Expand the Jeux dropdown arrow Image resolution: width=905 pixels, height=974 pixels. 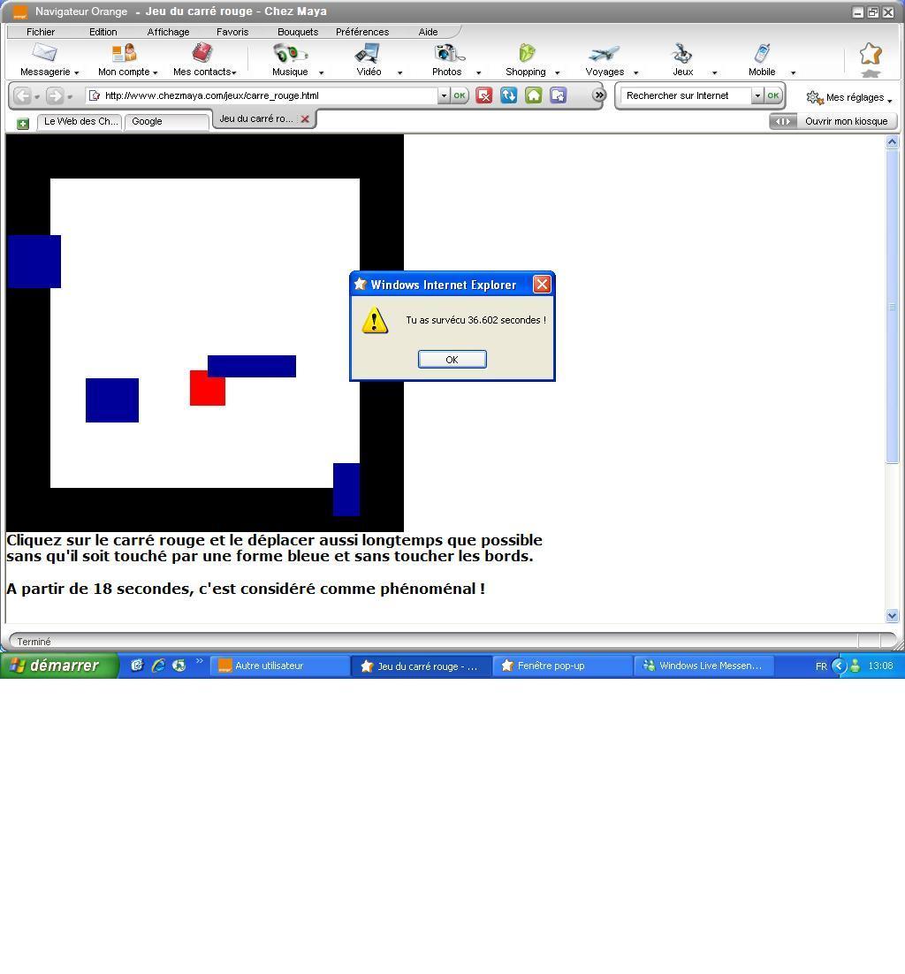tap(714, 72)
